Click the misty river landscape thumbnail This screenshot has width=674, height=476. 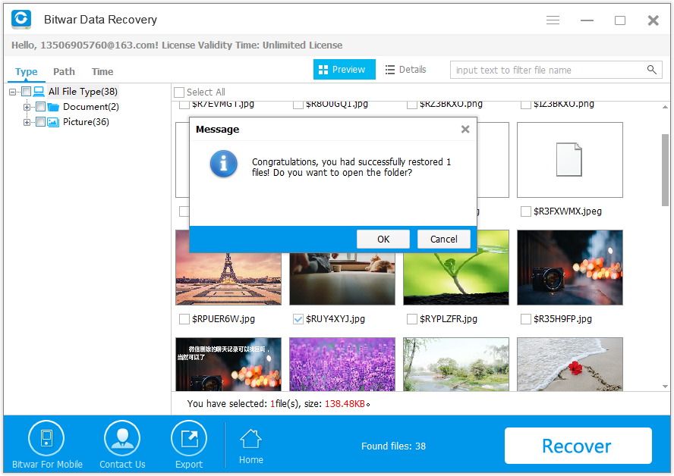click(456, 364)
